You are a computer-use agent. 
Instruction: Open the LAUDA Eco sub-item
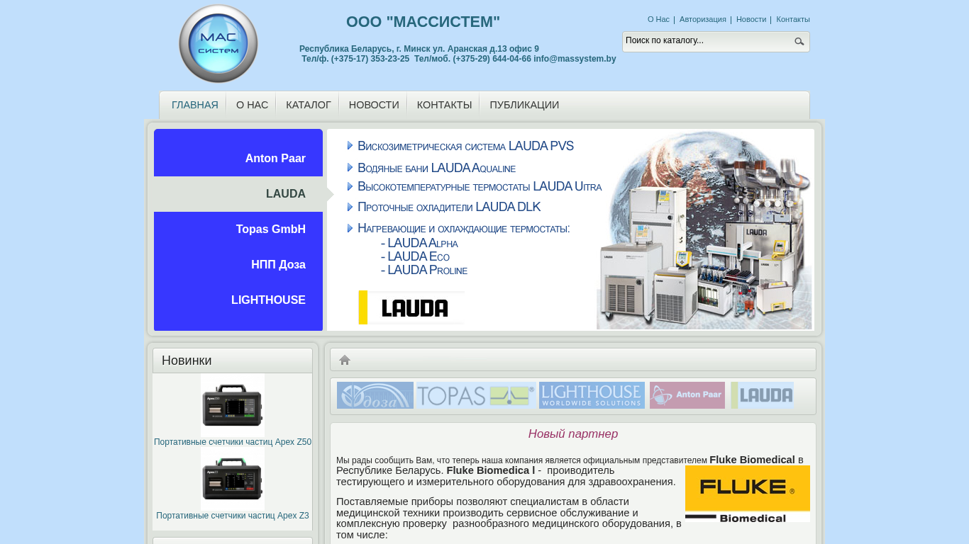(x=415, y=256)
